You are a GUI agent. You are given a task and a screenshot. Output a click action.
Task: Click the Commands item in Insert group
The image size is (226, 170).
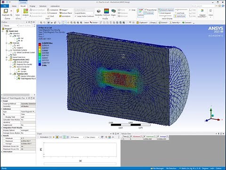click(53, 10)
